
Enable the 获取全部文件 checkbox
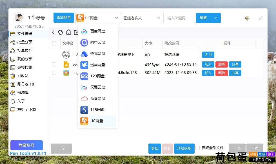coord(198,148)
